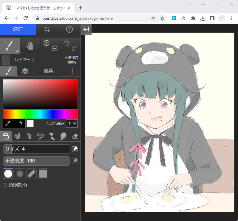Share this page icon in address bar
The height and width of the screenshot is (221, 238).
pos(153,19)
